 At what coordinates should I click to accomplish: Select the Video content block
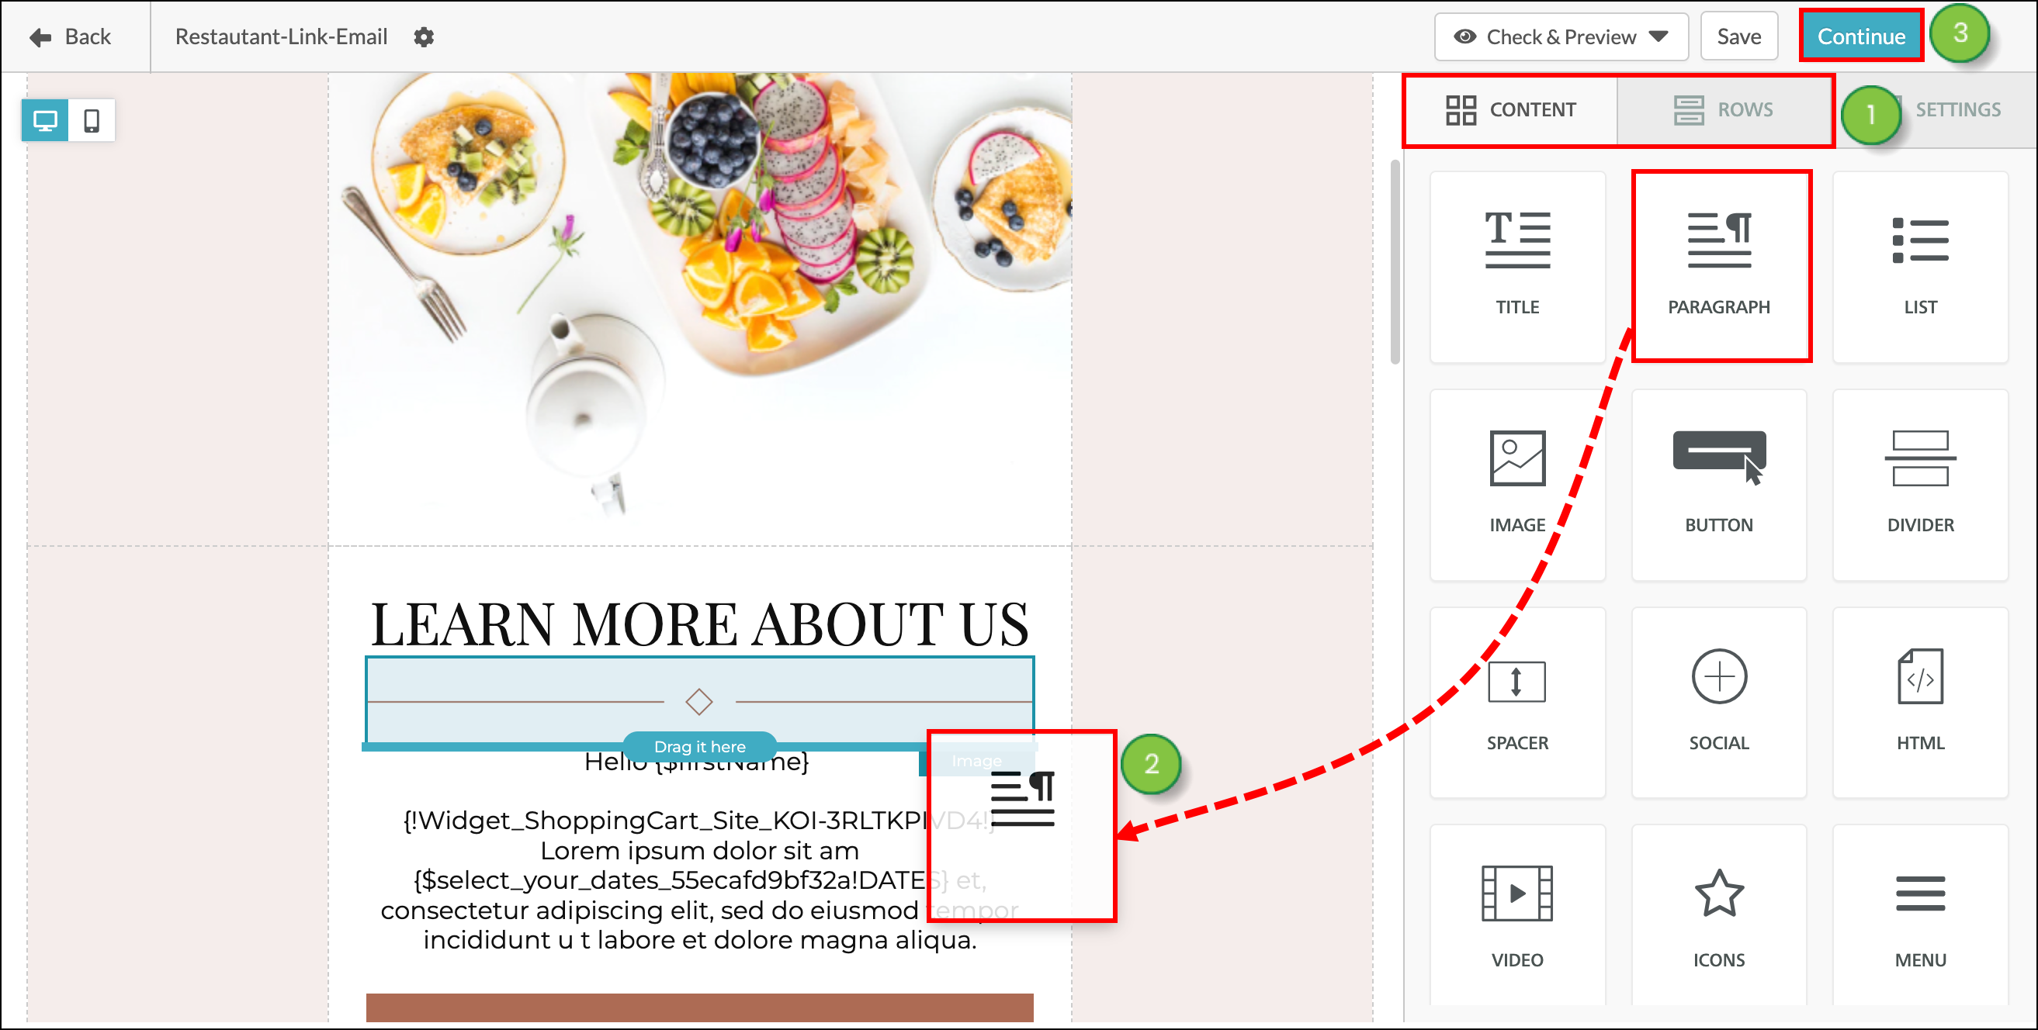click(1516, 916)
